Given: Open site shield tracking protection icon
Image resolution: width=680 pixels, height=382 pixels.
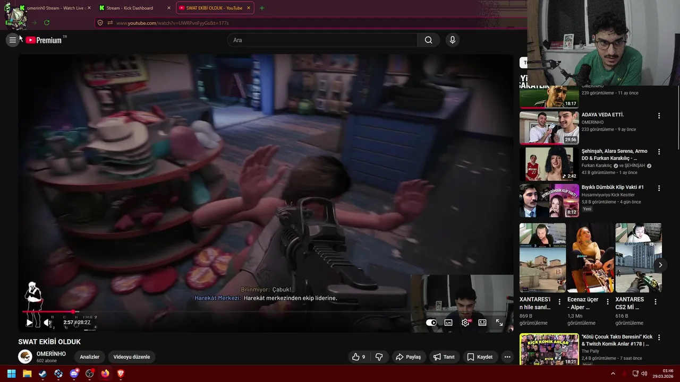Looking at the screenshot, I should tap(100, 23).
